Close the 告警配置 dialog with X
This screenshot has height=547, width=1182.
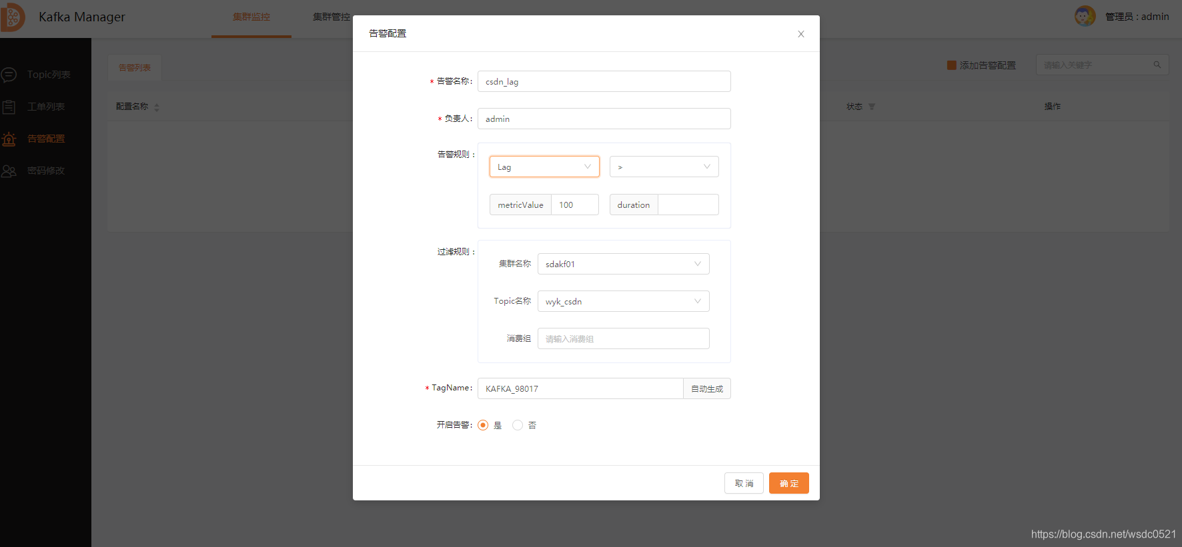click(x=801, y=34)
